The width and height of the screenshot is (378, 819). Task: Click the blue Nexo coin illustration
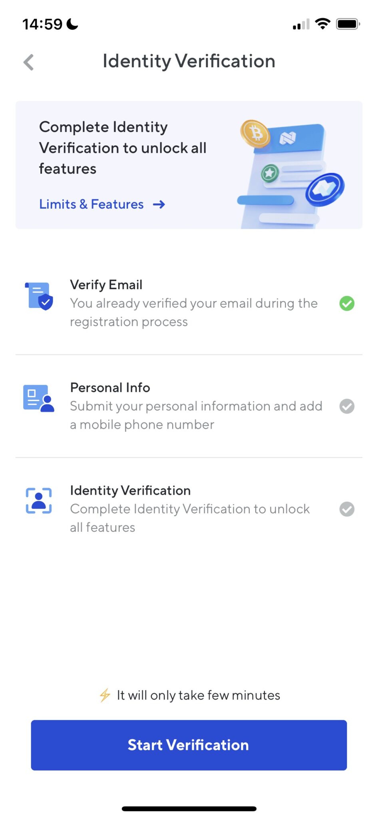click(325, 189)
